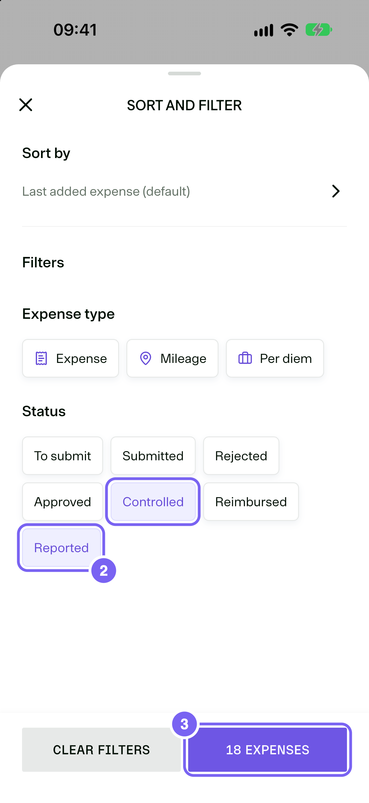Screen dimensions: 369x803
Task: Select the Reimbursed status filter
Action: [251, 502]
